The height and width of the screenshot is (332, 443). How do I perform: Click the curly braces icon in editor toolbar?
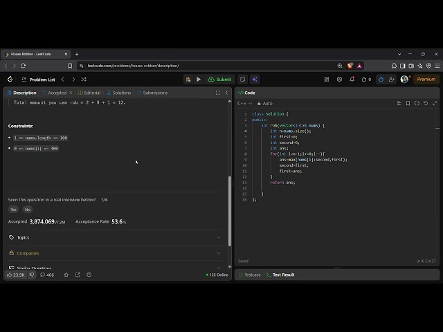point(417,103)
